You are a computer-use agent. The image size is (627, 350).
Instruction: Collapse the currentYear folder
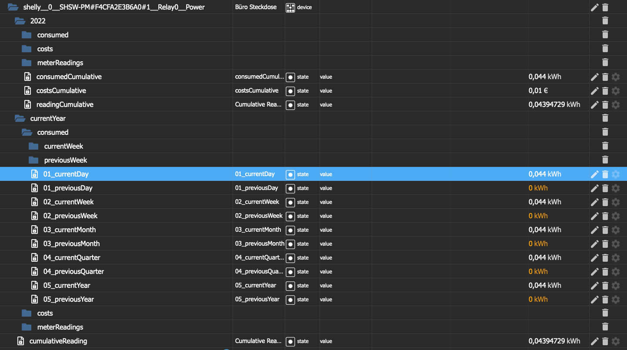20,118
